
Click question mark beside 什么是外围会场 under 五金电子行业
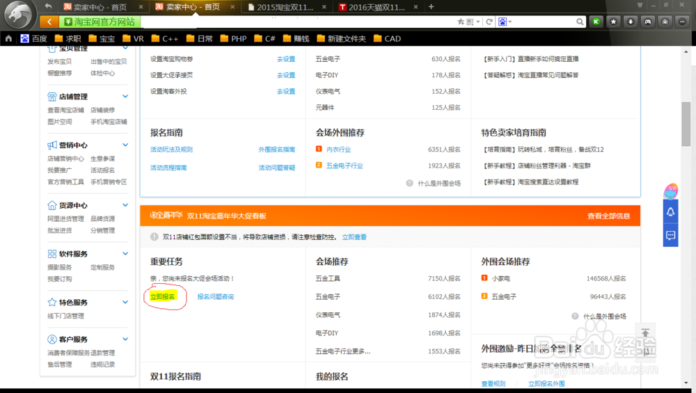click(410, 183)
